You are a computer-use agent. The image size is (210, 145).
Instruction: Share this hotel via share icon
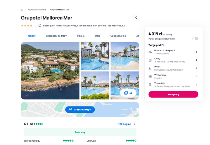point(136,18)
